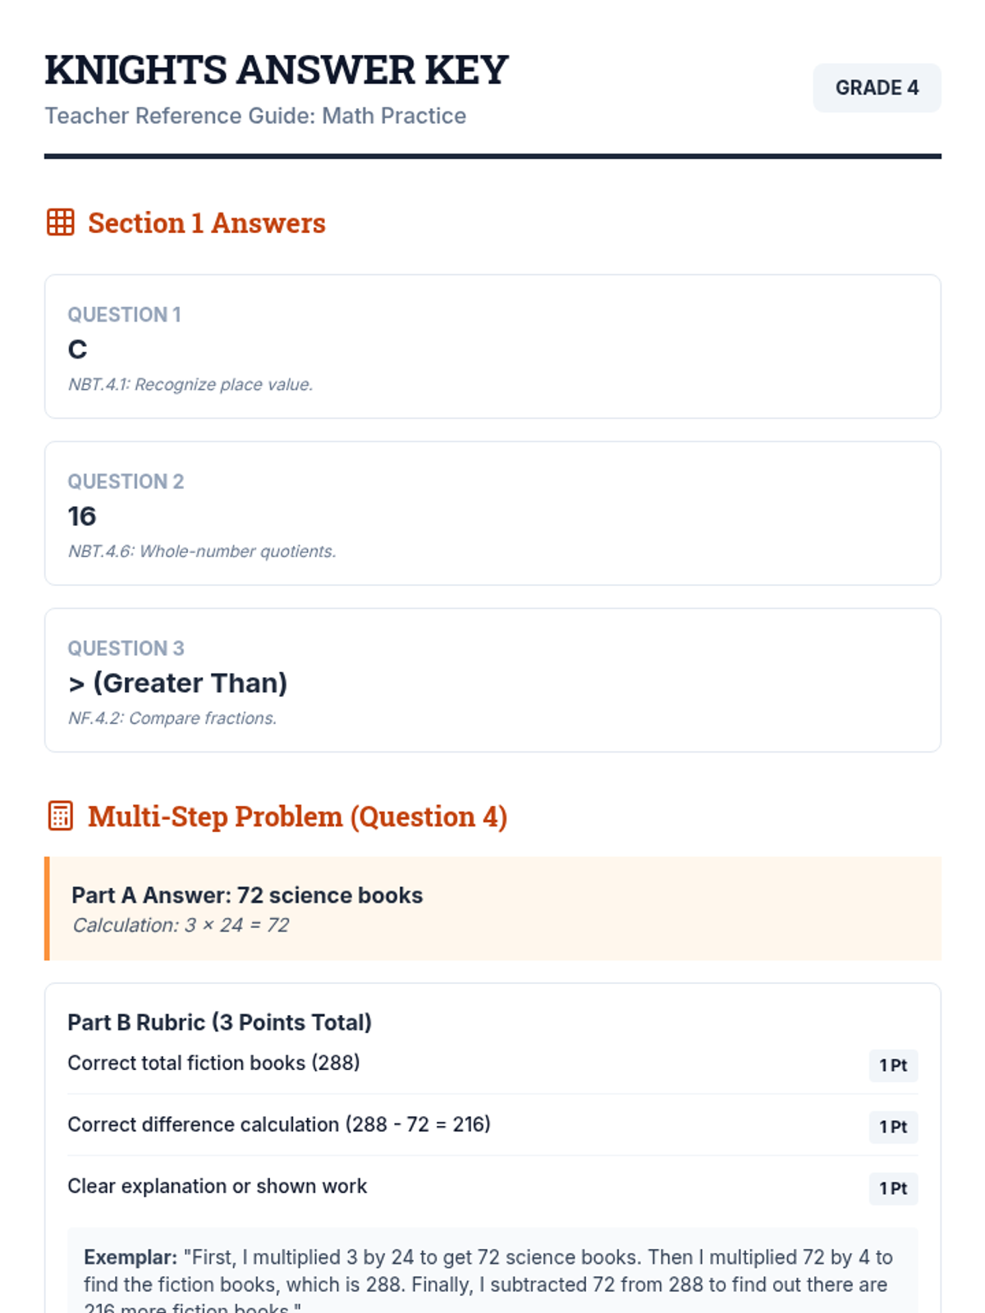Click the Part B Rubric heading

coord(219,1022)
